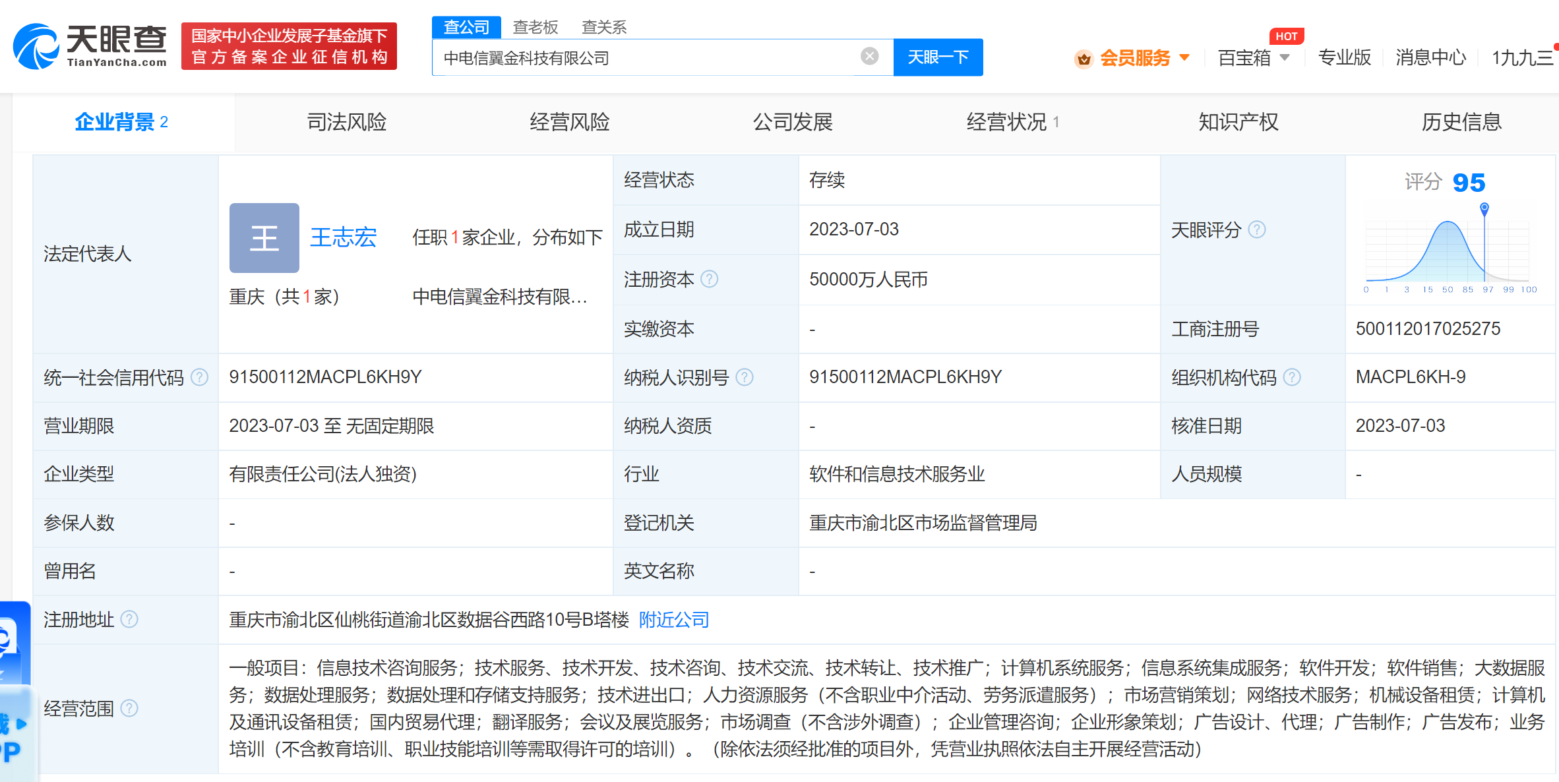The height and width of the screenshot is (782, 1559).
Task: Open the 历史信息 tab
Action: click(x=1461, y=122)
